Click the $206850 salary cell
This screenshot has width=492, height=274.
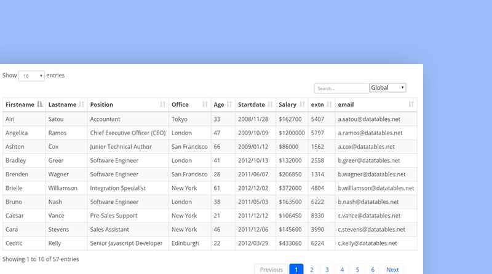point(292,174)
